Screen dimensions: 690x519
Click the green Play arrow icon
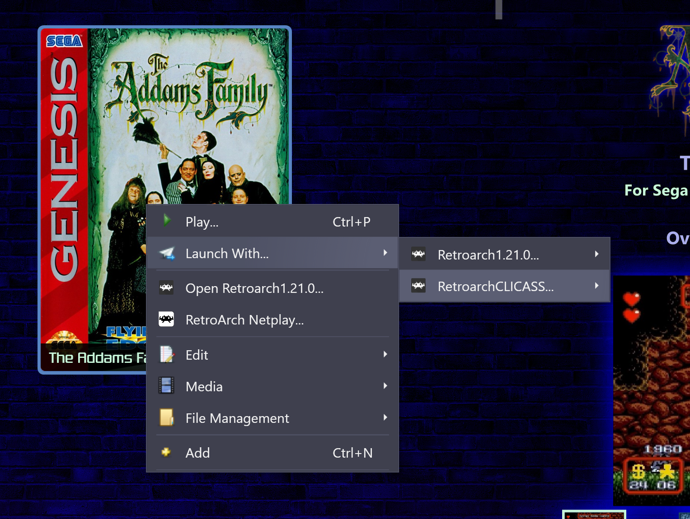click(x=167, y=221)
